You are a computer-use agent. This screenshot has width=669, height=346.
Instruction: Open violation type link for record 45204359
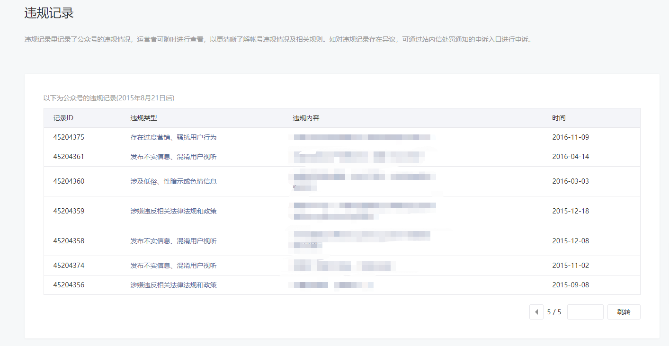(173, 211)
